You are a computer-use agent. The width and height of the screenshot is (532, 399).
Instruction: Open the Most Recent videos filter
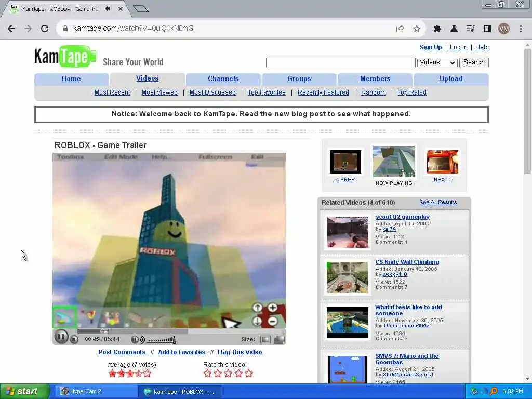(x=112, y=92)
